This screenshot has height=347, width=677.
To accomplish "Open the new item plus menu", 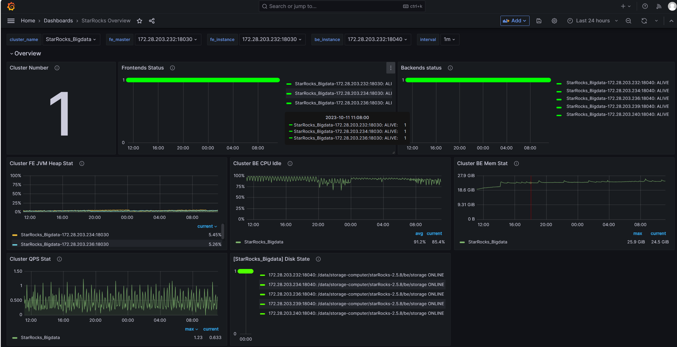I will [626, 6].
